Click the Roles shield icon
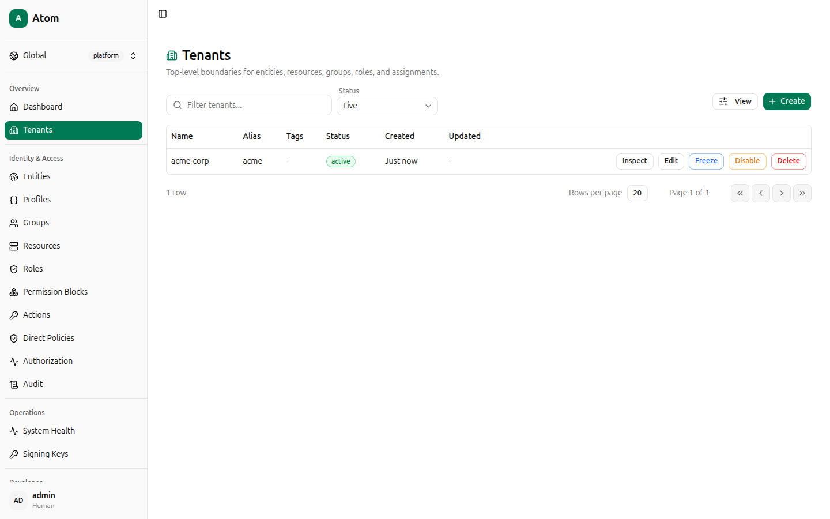The height and width of the screenshot is (519, 830). (x=14, y=269)
